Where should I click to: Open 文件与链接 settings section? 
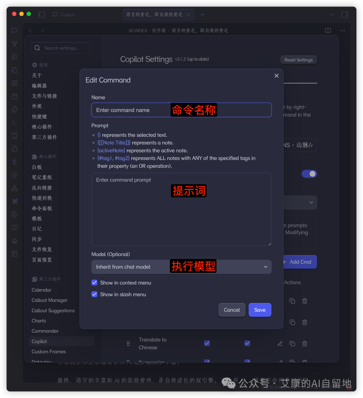pyautogui.click(x=44, y=96)
